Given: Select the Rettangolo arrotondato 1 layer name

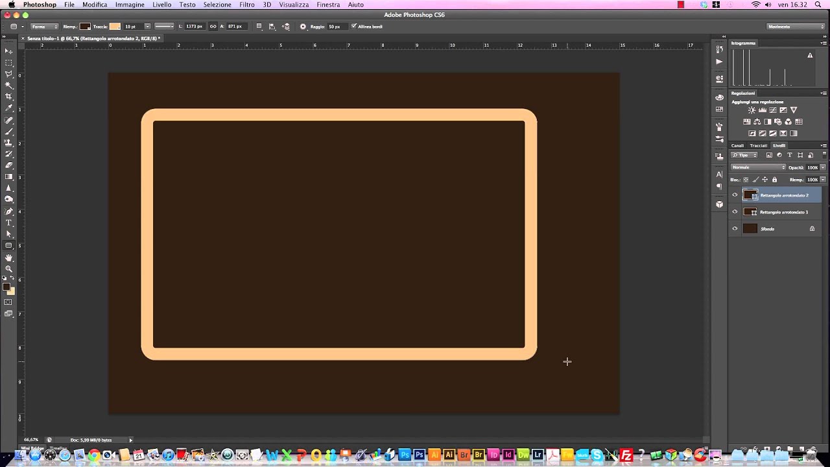Looking at the screenshot, I should click(x=784, y=212).
